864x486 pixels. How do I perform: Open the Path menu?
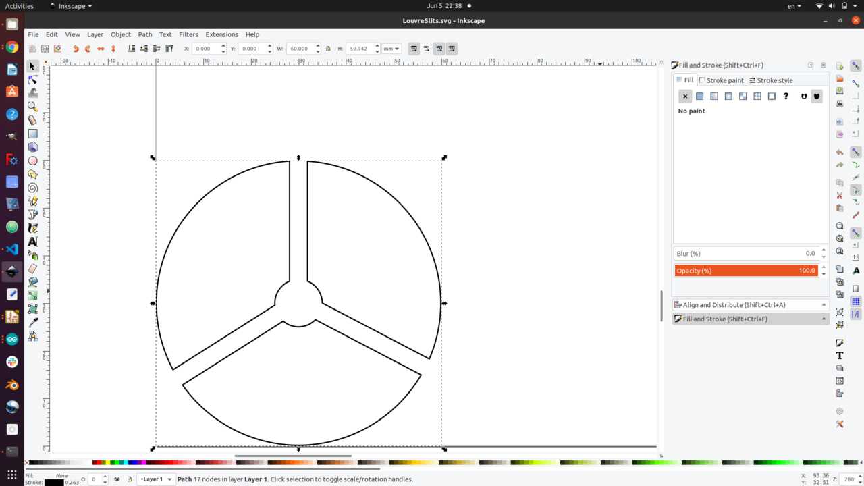[x=145, y=34]
